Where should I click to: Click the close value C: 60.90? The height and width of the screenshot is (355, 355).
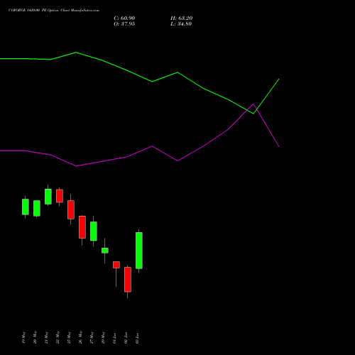point(124,18)
